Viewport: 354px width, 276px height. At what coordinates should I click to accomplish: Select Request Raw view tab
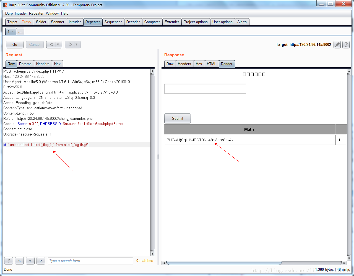[11, 64]
